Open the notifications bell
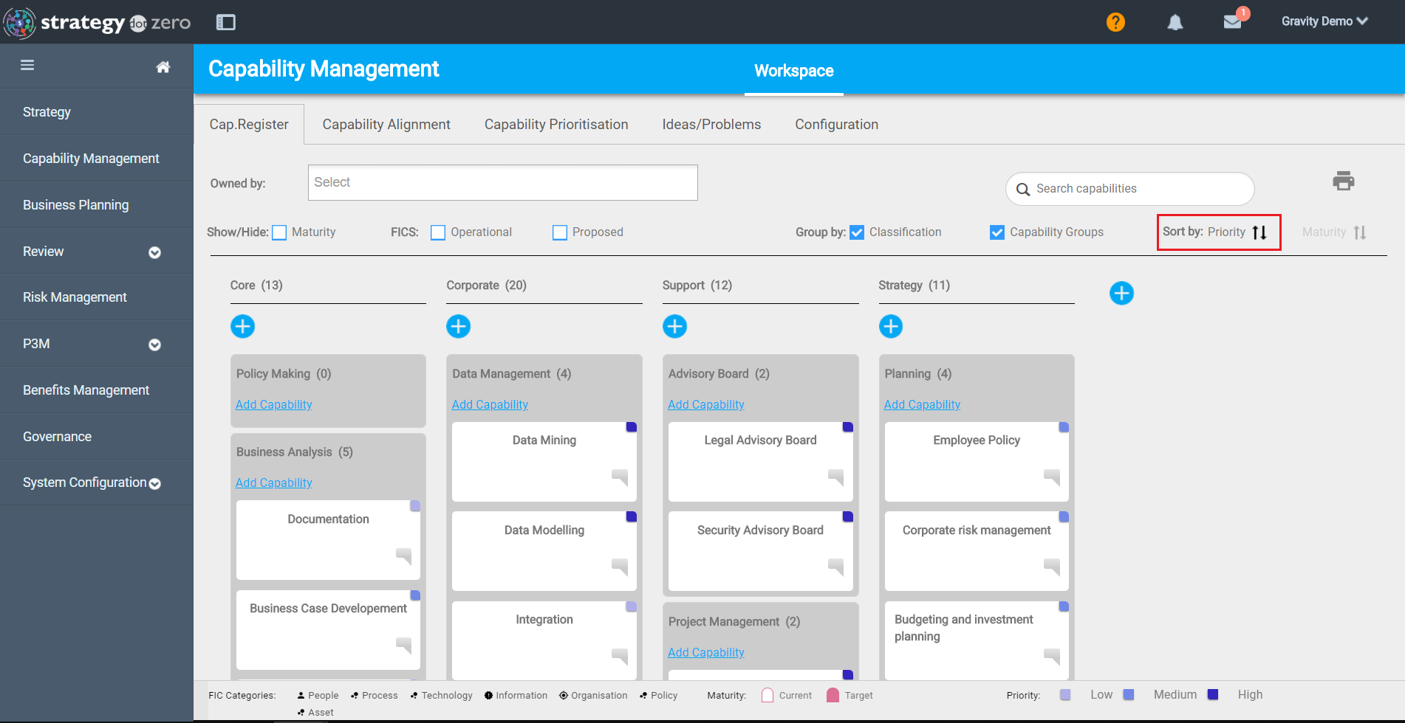1405x723 pixels. click(x=1175, y=22)
